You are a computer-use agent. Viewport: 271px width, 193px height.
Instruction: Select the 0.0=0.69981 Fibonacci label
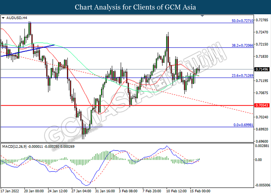click(x=244, y=125)
